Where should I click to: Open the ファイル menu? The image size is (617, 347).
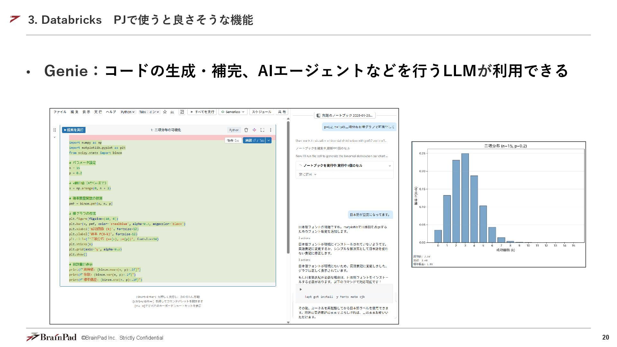(60, 112)
